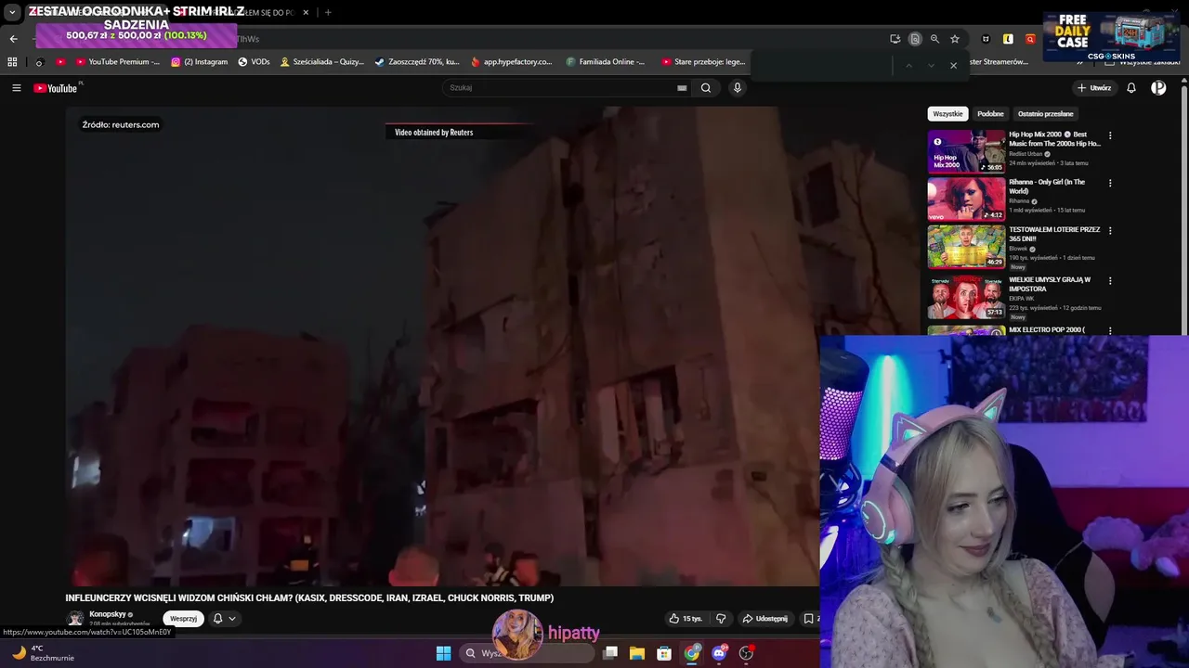This screenshot has width=1189, height=668.
Task: Close the find bar
Action: (953, 66)
